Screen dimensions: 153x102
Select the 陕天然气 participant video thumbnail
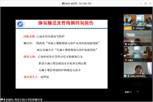[x=138, y=38]
